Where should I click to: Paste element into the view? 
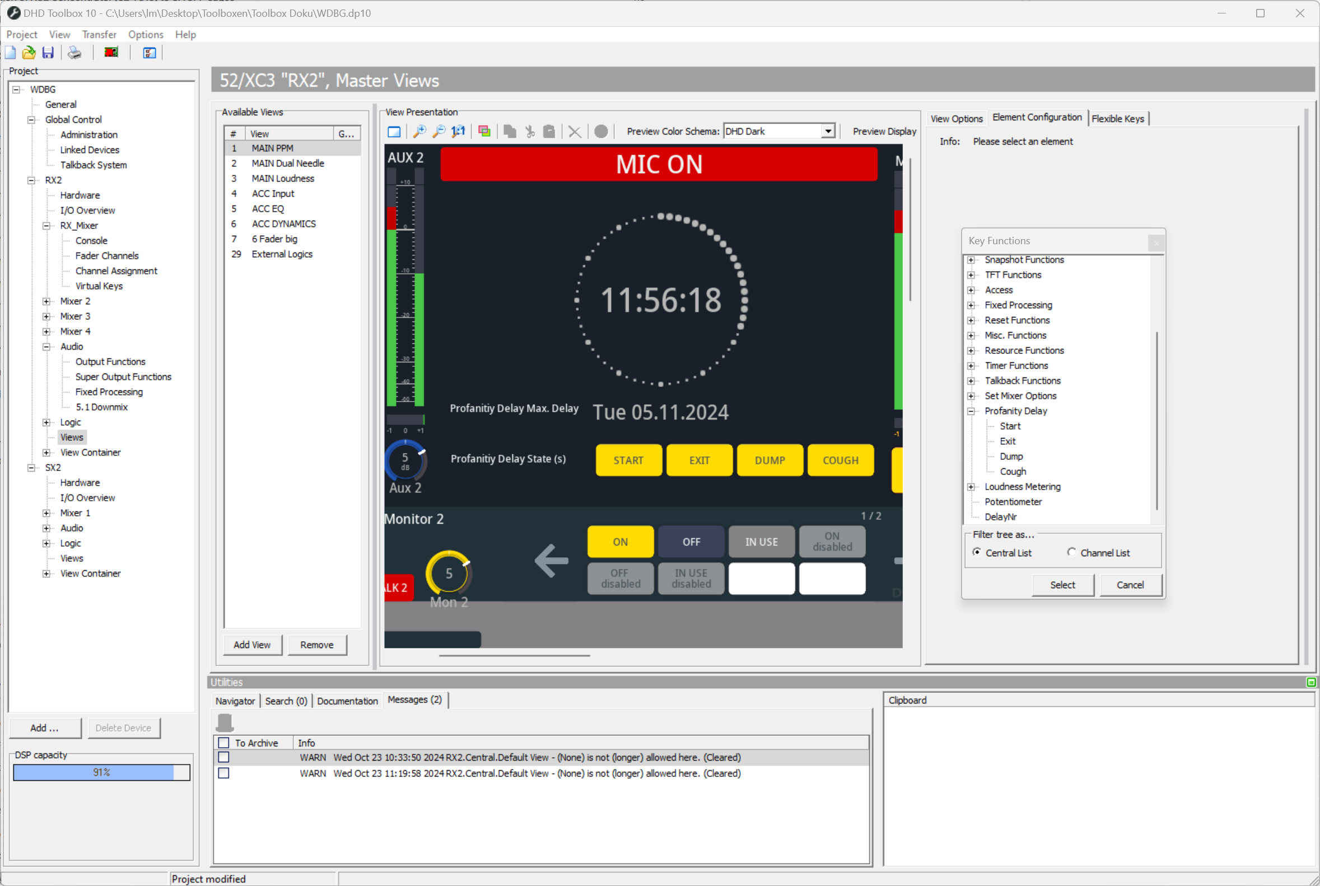549,131
